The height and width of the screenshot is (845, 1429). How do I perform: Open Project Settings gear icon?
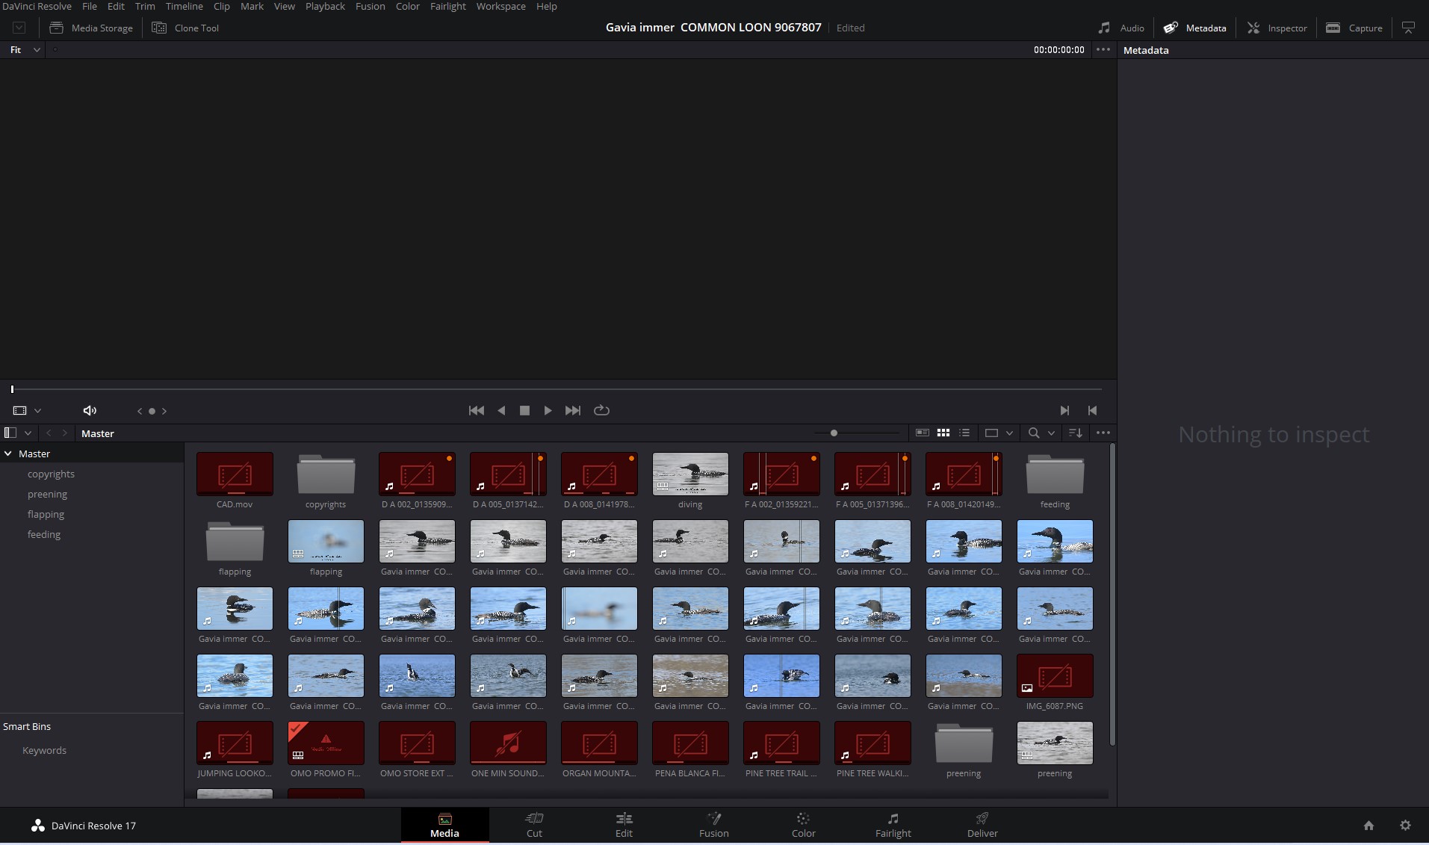pos(1405,826)
